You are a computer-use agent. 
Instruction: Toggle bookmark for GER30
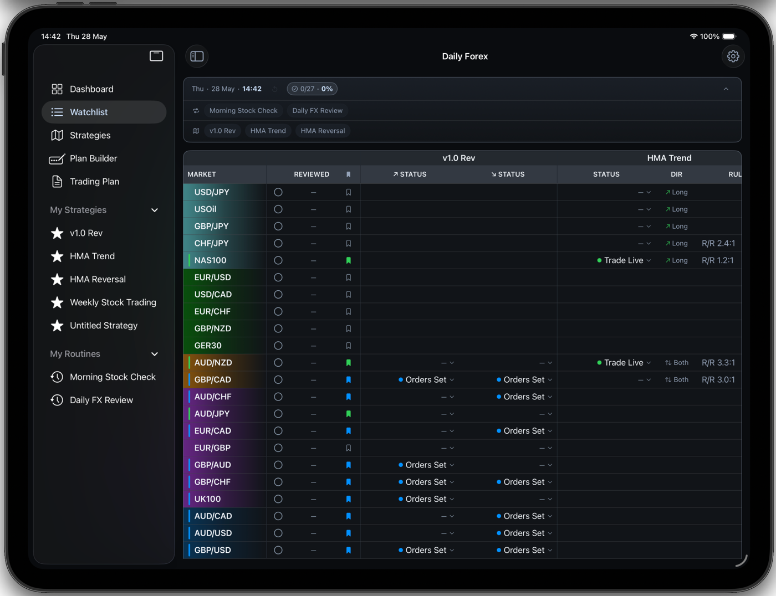pos(349,346)
